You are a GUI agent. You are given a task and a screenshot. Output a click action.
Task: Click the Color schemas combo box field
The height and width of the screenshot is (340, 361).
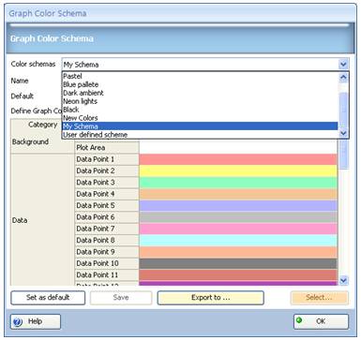pyautogui.click(x=205, y=65)
